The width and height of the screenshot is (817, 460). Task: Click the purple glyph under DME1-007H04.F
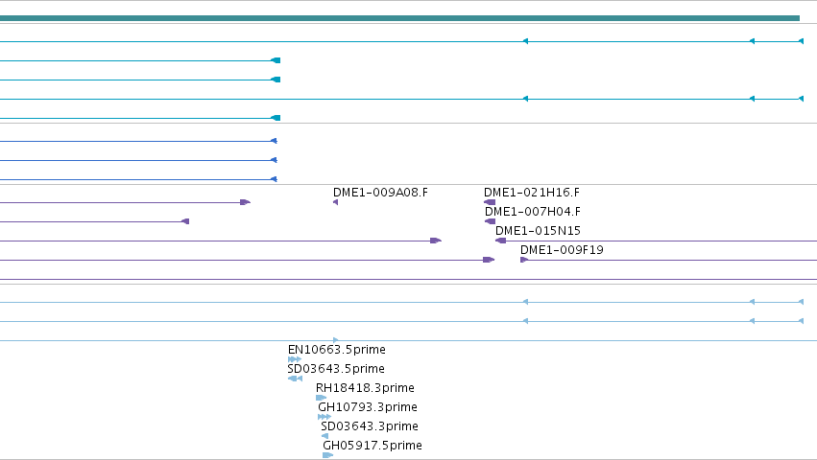pos(491,221)
